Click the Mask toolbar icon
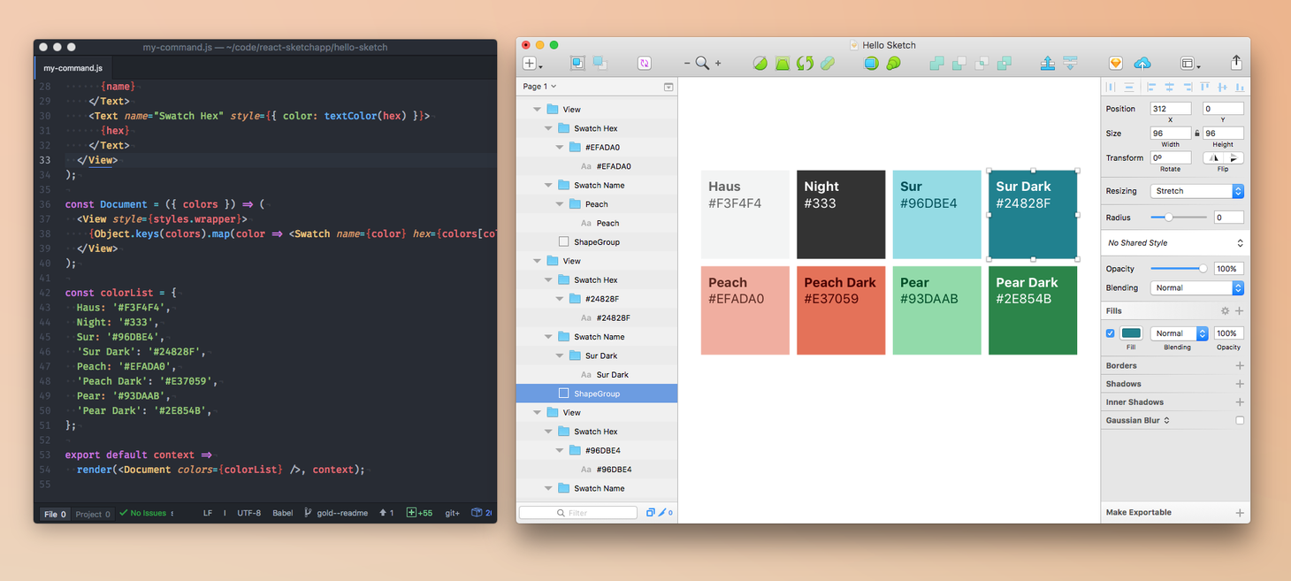 click(x=871, y=64)
